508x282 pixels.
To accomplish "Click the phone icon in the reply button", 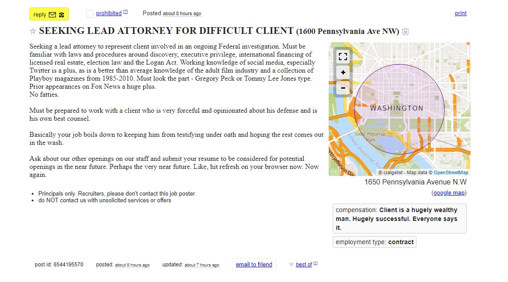I will pyautogui.click(x=62, y=15).
